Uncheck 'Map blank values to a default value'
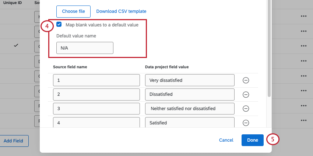This screenshot has height=156, width=313. click(59, 25)
